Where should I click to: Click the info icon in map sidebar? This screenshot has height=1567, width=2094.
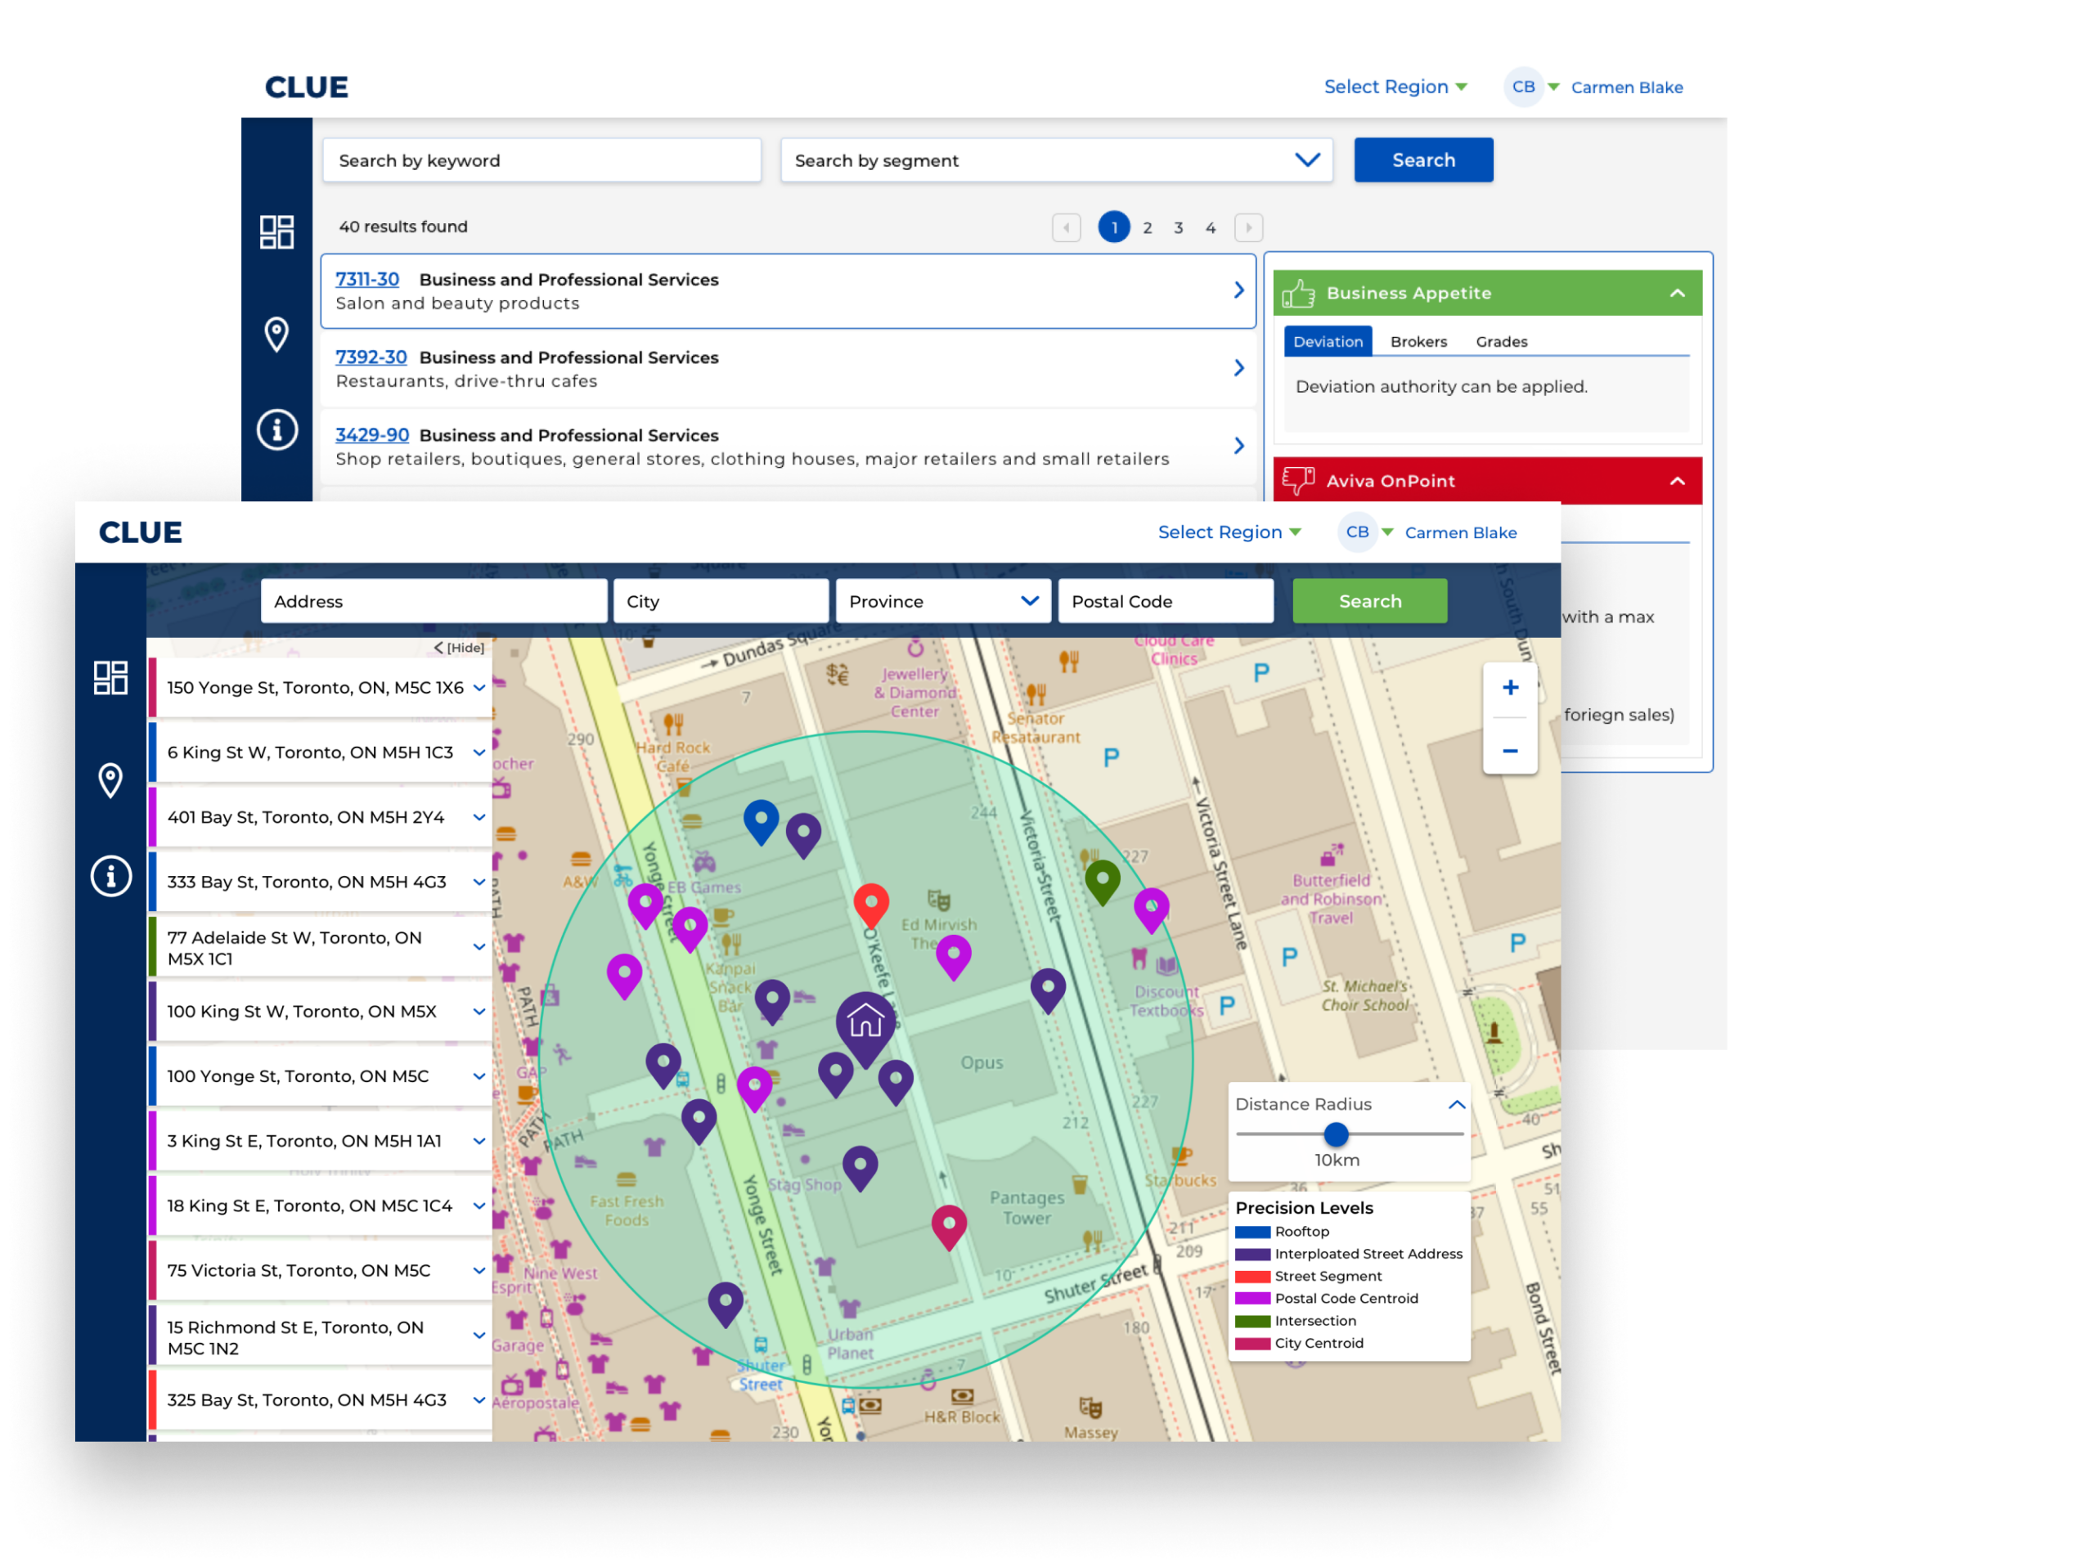(x=110, y=876)
